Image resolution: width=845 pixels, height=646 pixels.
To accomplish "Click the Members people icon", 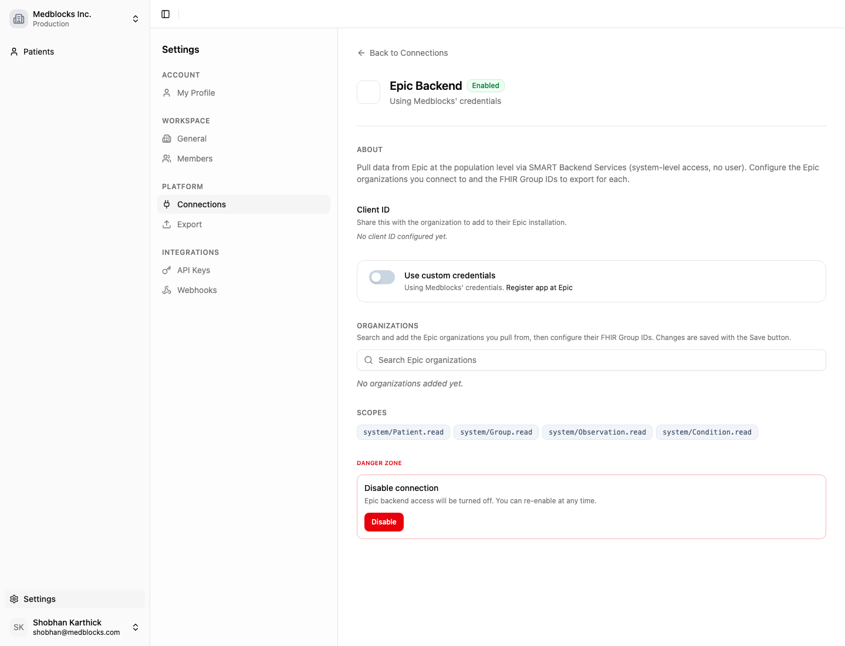I will 167,159.
